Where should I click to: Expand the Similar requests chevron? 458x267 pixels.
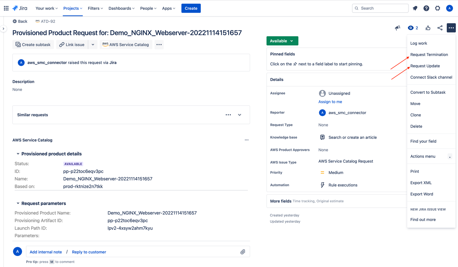(239, 115)
